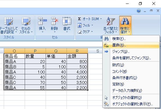Image resolution: width=161 pixels, height=109 pixels.
Task: Select column R header
Action: (77, 51)
